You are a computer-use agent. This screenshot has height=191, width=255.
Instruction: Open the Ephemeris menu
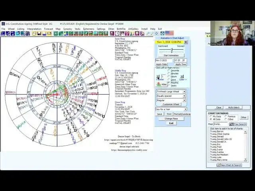tap(88, 29)
